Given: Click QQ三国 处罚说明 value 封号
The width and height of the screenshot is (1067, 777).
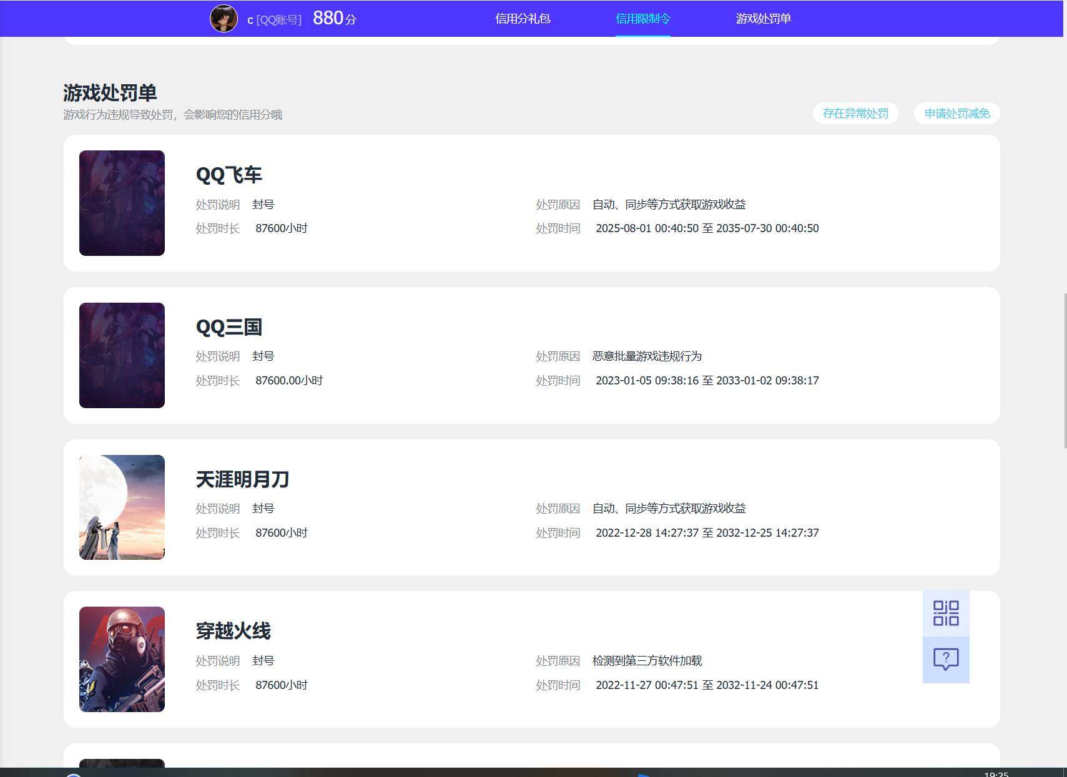Looking at the screenshot, I should (263, 356).
